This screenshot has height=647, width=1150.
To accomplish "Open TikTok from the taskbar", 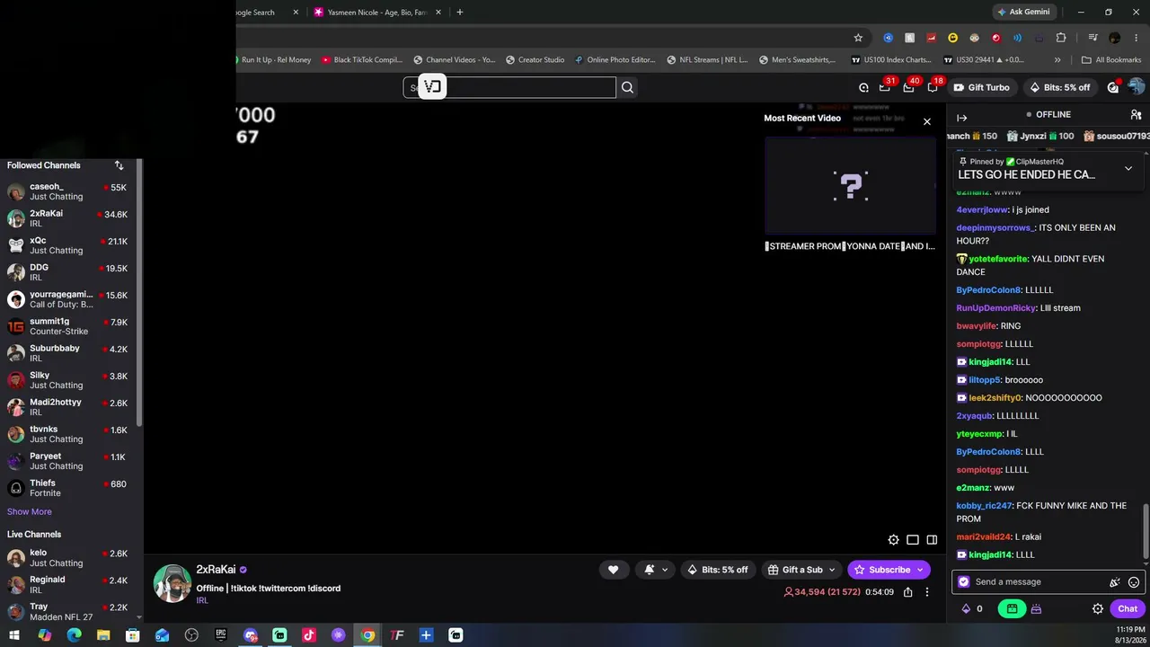I will click(309, 635).
